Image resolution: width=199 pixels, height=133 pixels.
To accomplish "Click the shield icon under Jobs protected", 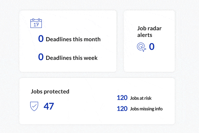I will 34,106.
